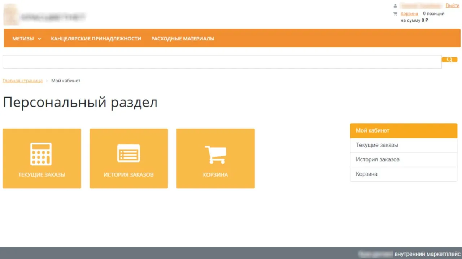This screenshot has width=462, height=259.
Task: Expand the МЕТИЗЫ dropdown arrow
Action: pyautogui.click(x=39, y=39)
